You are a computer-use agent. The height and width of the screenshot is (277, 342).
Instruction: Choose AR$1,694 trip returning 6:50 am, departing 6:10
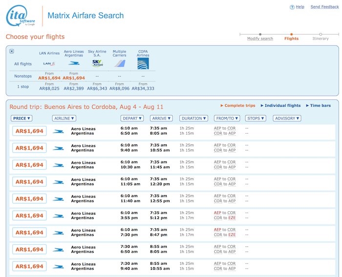29,131
